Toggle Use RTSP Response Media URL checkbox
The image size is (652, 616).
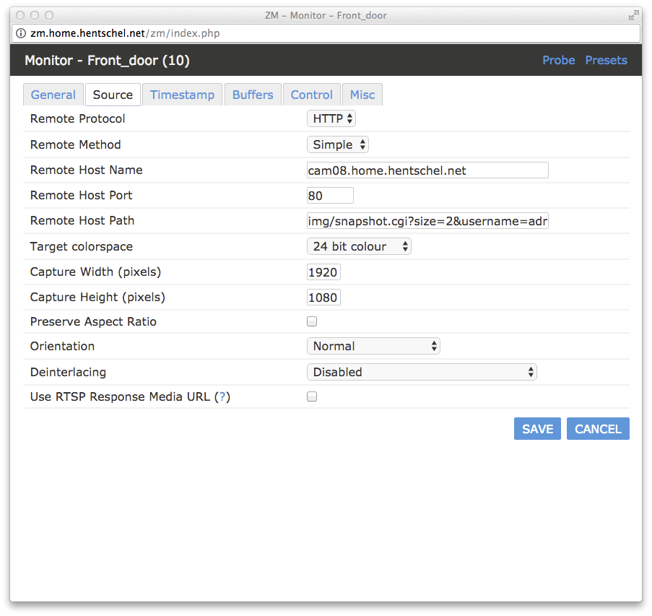click(312, 396)
